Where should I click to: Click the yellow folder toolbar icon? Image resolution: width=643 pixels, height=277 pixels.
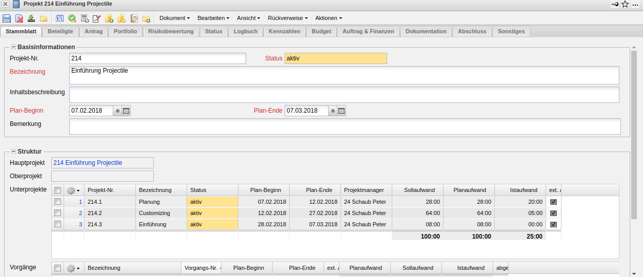coord(44,18)
